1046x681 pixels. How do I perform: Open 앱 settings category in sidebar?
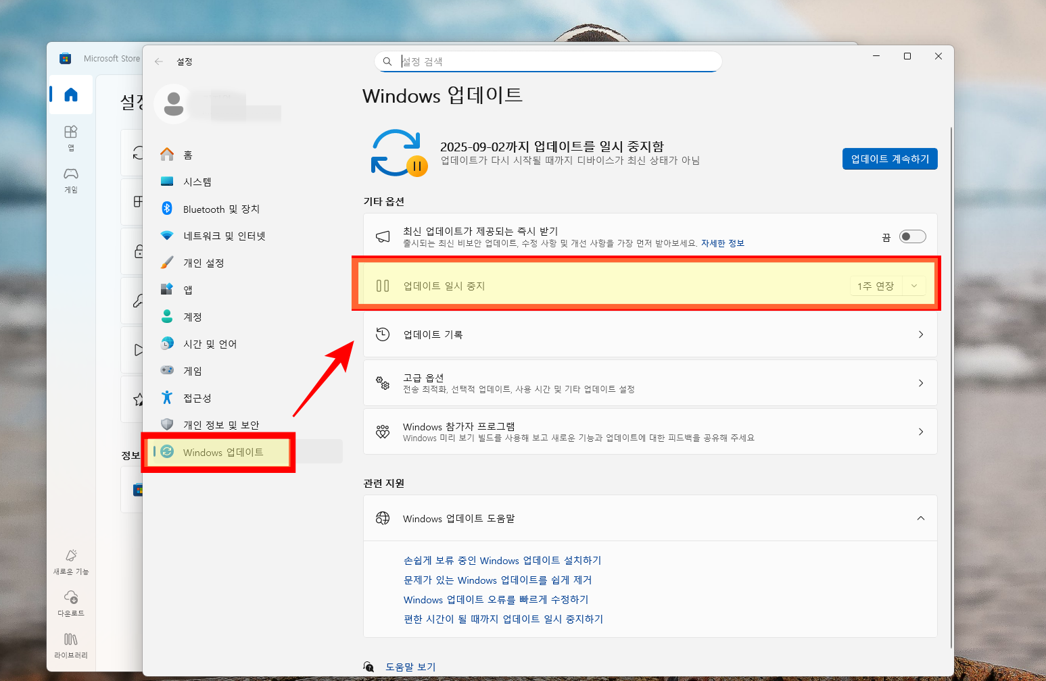pyautogui.click(x=247, y=290)
